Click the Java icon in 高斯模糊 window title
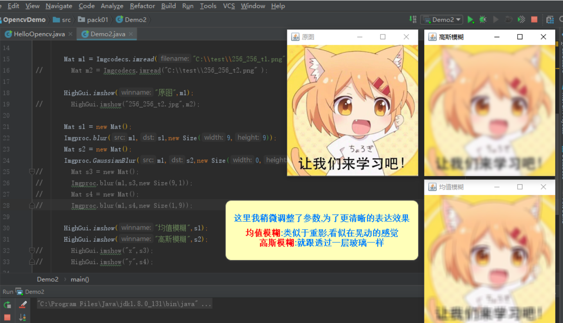The height and width of the screenshot is (323, 563). click(x=432, y=37)
